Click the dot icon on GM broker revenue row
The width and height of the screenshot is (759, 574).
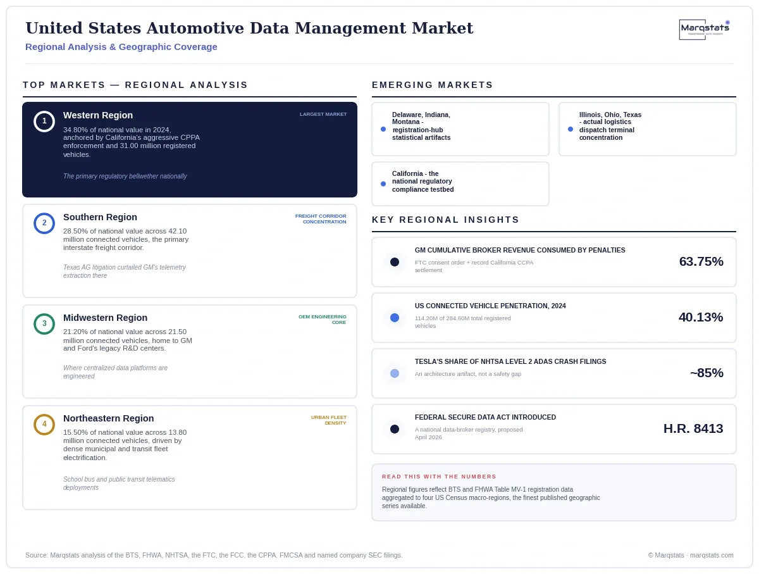(395, 262)
